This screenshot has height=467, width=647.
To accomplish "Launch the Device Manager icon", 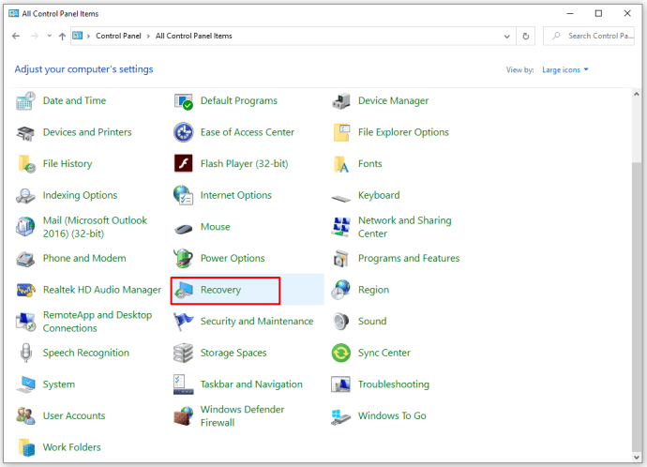I will point(340,100).
